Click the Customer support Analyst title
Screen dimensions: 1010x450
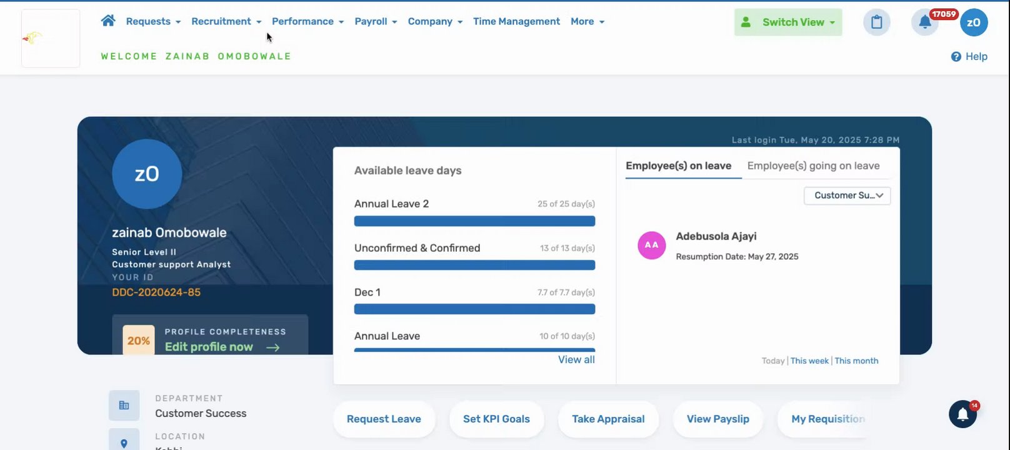point(171,264)
